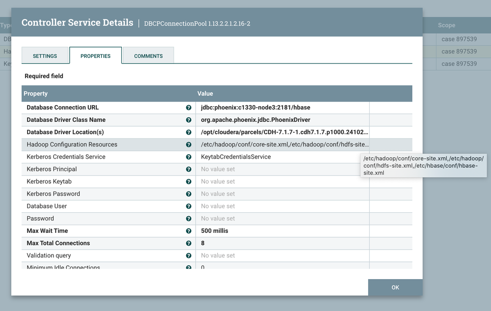Click help icon for Database Connection URL
The width and height of the screenshot is (491, 311).
point(188,108)
